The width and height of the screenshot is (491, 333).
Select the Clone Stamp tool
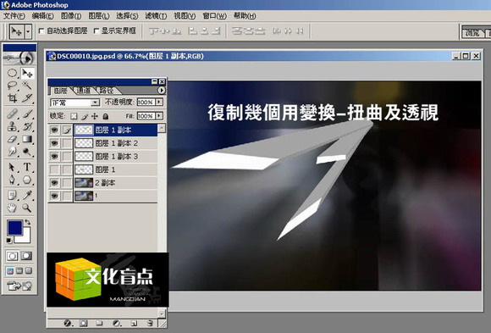(x=12, y=126)
